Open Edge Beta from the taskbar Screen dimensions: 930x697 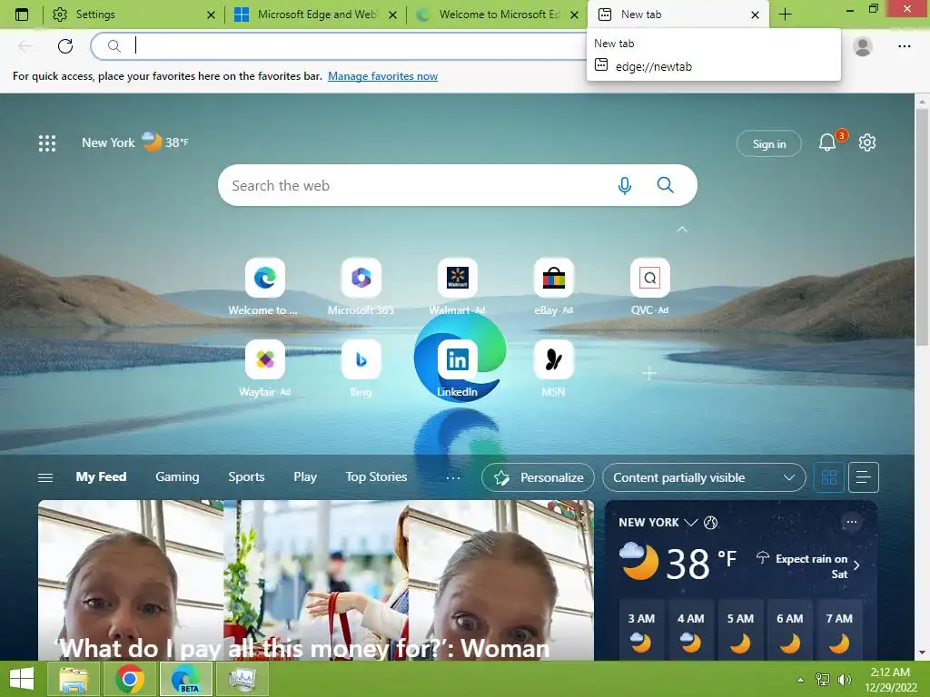(x=187, y=679)
